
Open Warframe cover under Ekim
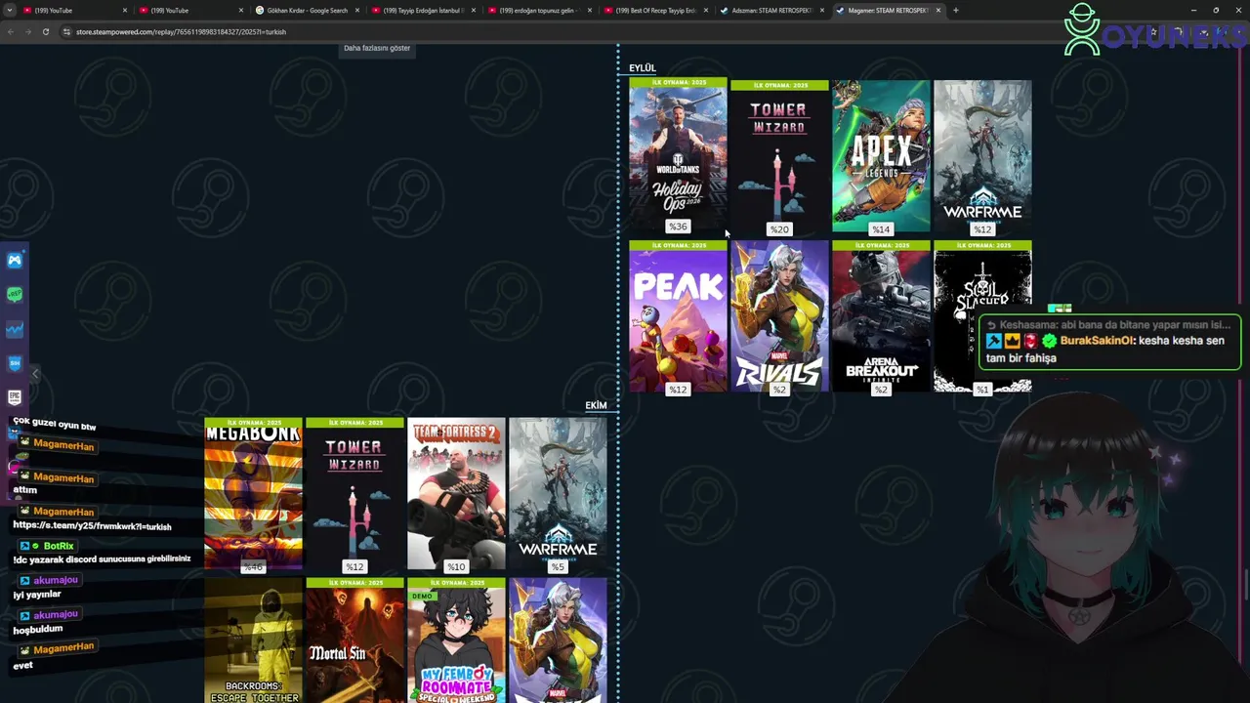tap(558, 495)
